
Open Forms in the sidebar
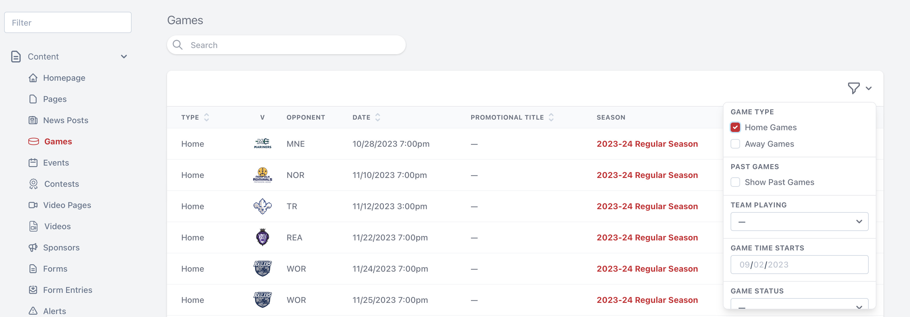pos(55,269)
